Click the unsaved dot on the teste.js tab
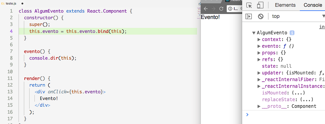Viewport: 325px width, 124px height. point(22,4)
